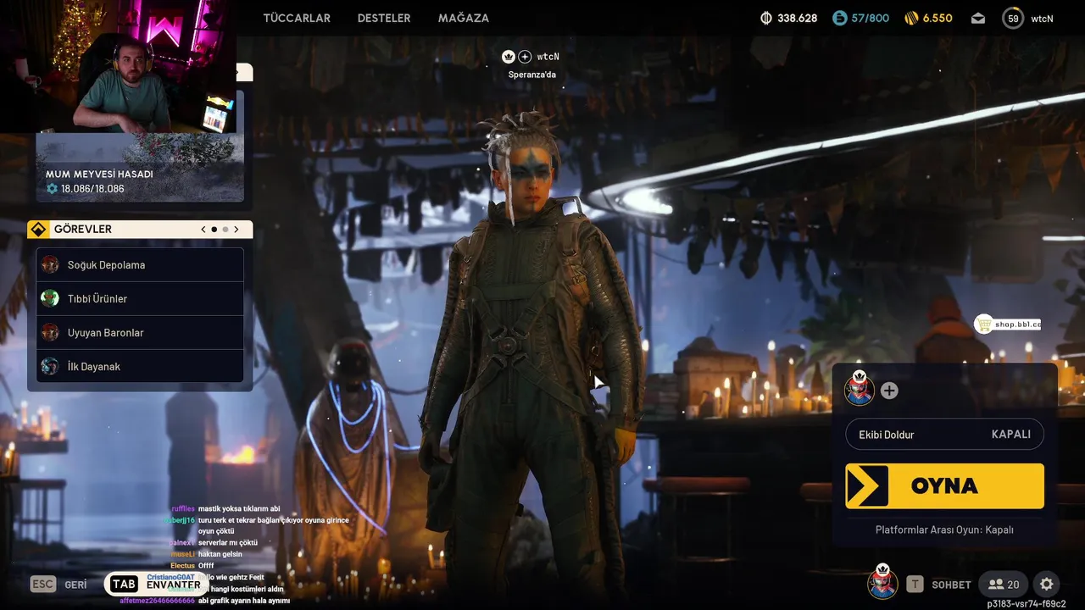The width and height of the screenshot is (1085, 610).
Task: Open the Uyuyan Baronlar quest
Action: coord(140,333)
